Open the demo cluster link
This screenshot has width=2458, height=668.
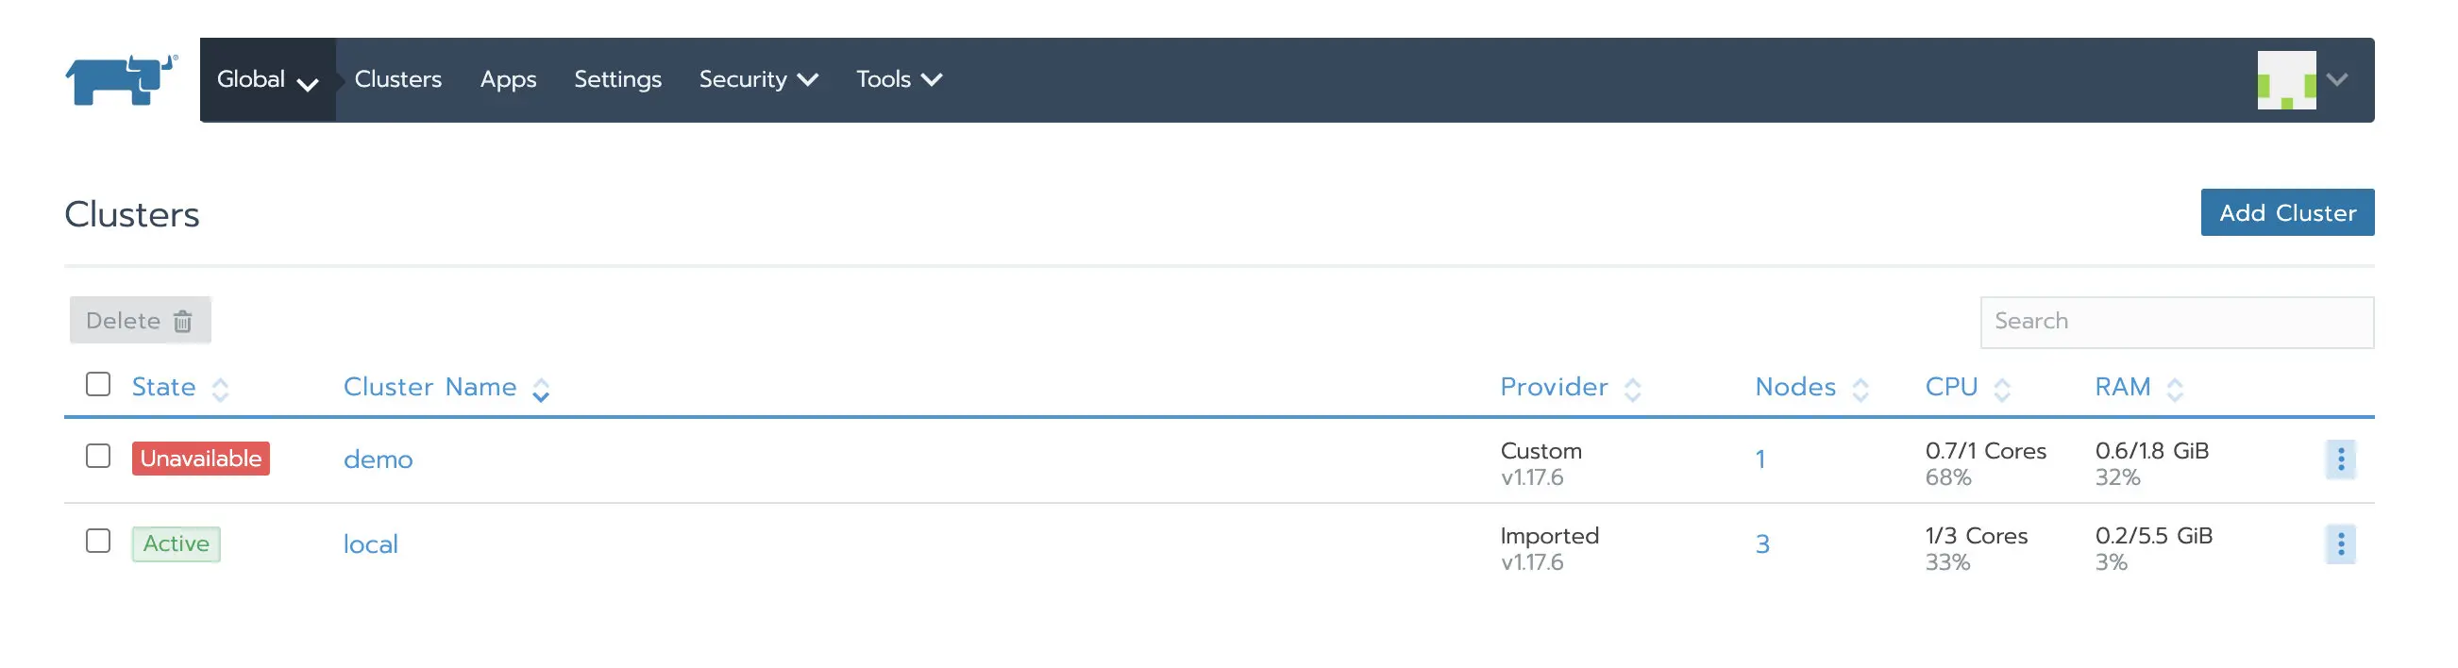pos(378,460)
